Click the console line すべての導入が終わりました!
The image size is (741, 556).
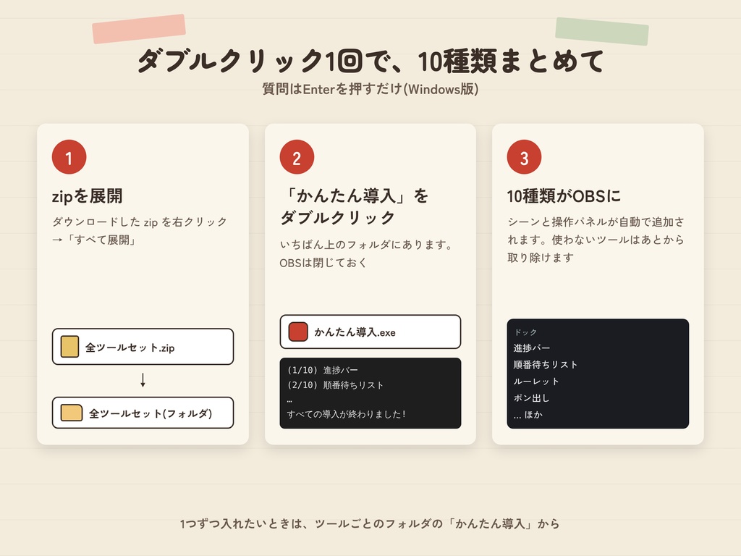click(x=347, y=414)
